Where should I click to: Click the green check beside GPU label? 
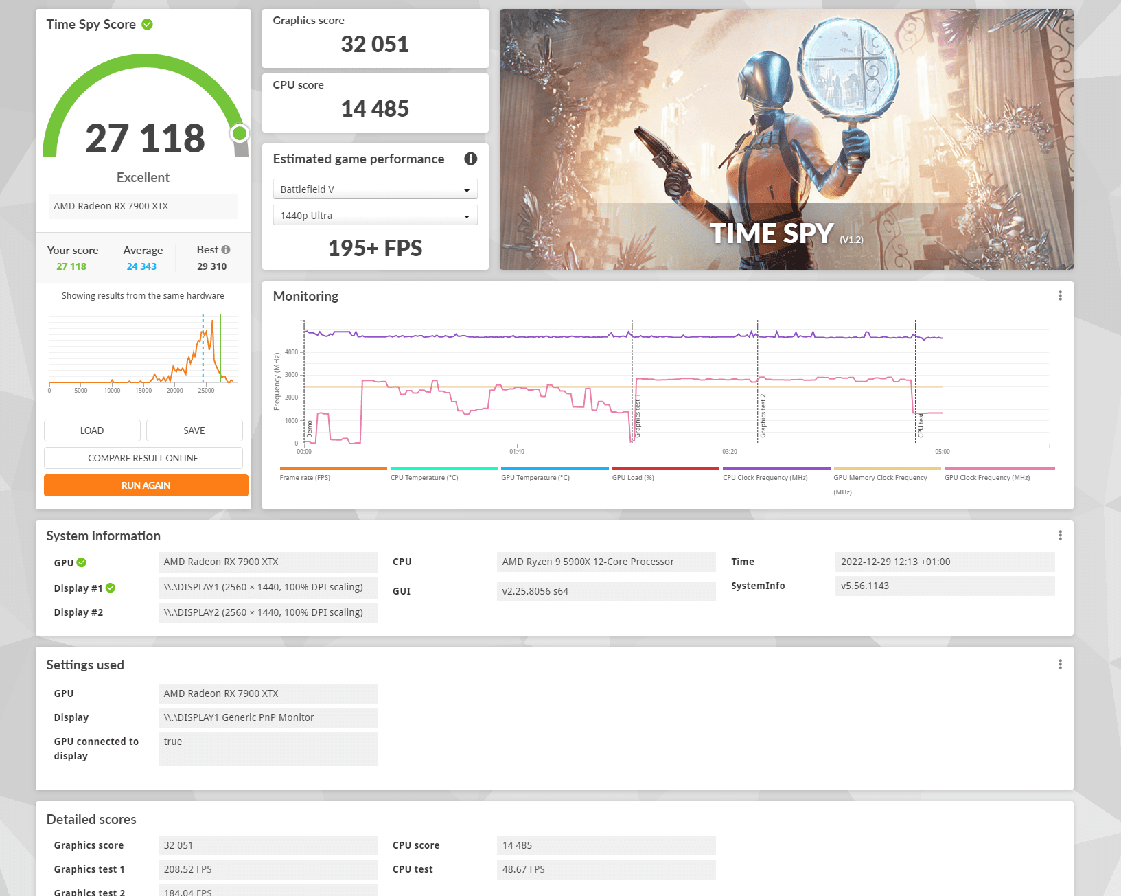82,562
